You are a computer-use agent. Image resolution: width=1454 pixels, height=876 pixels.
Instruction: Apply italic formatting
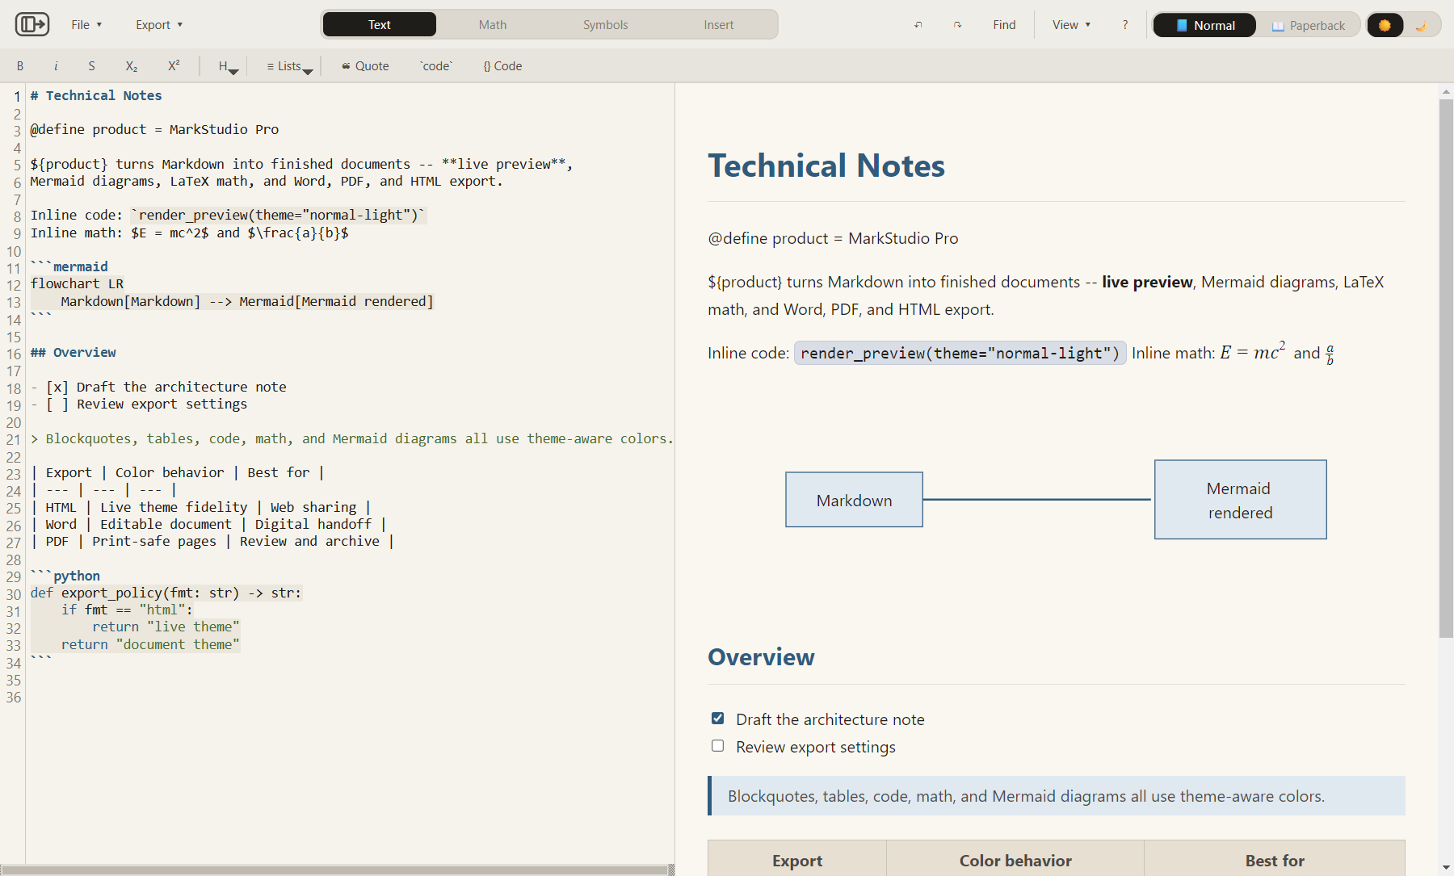(x=56, y=66)
